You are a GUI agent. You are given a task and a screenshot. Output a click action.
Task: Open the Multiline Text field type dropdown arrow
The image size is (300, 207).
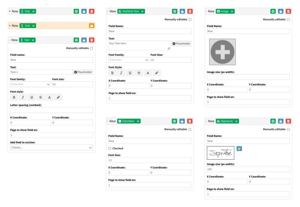pyautogui.click(x=142, y=11)
